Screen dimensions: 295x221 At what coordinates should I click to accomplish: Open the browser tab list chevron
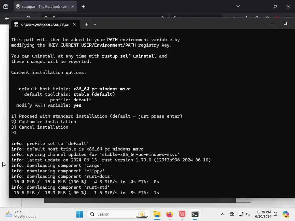click(238, 6)
